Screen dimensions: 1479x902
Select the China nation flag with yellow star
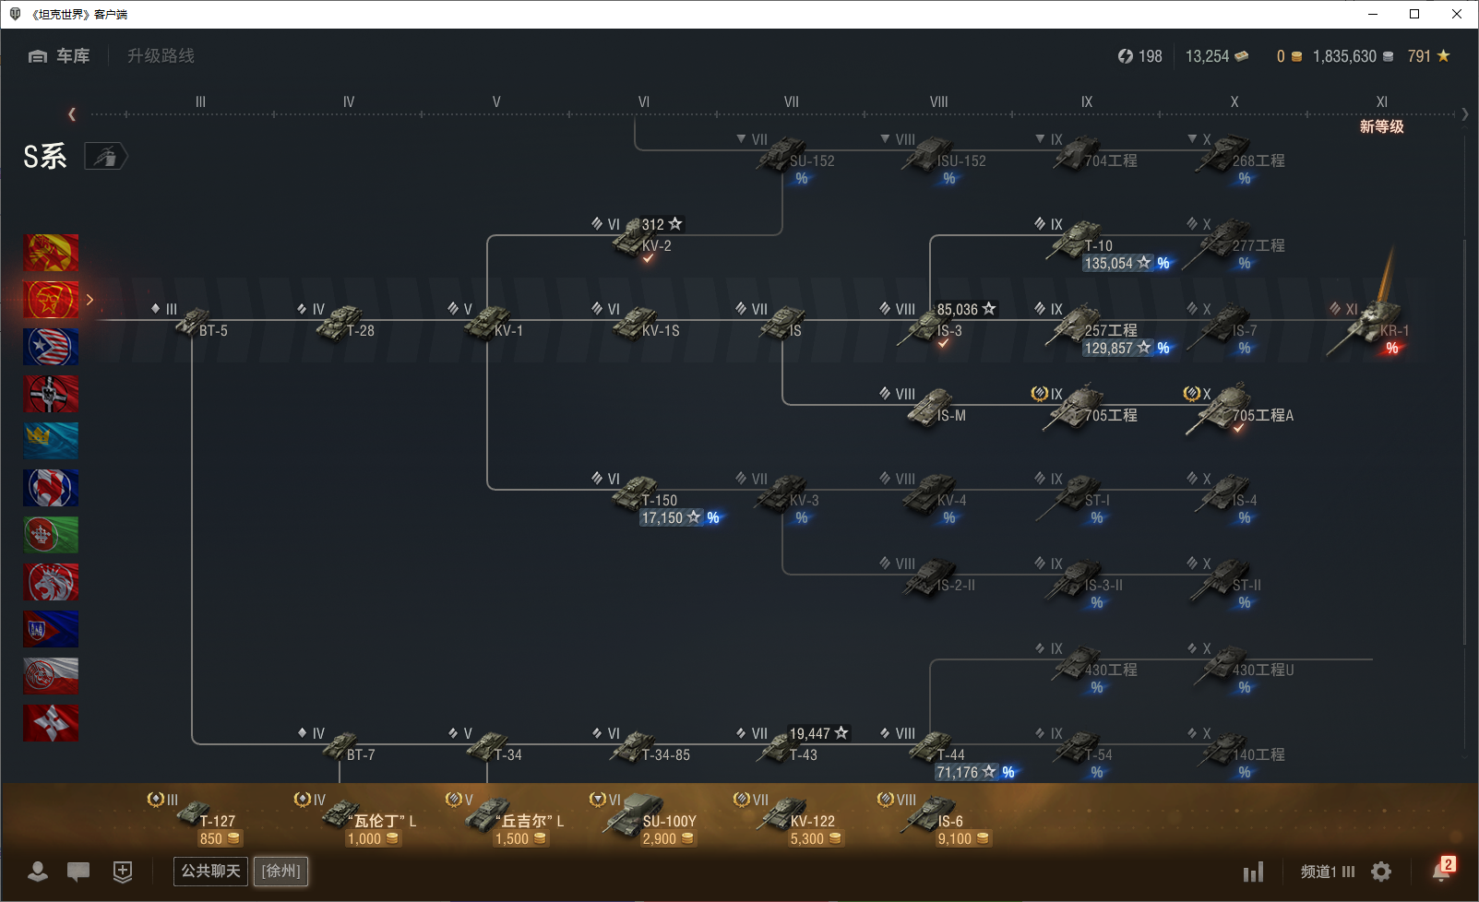click(51, 252)
